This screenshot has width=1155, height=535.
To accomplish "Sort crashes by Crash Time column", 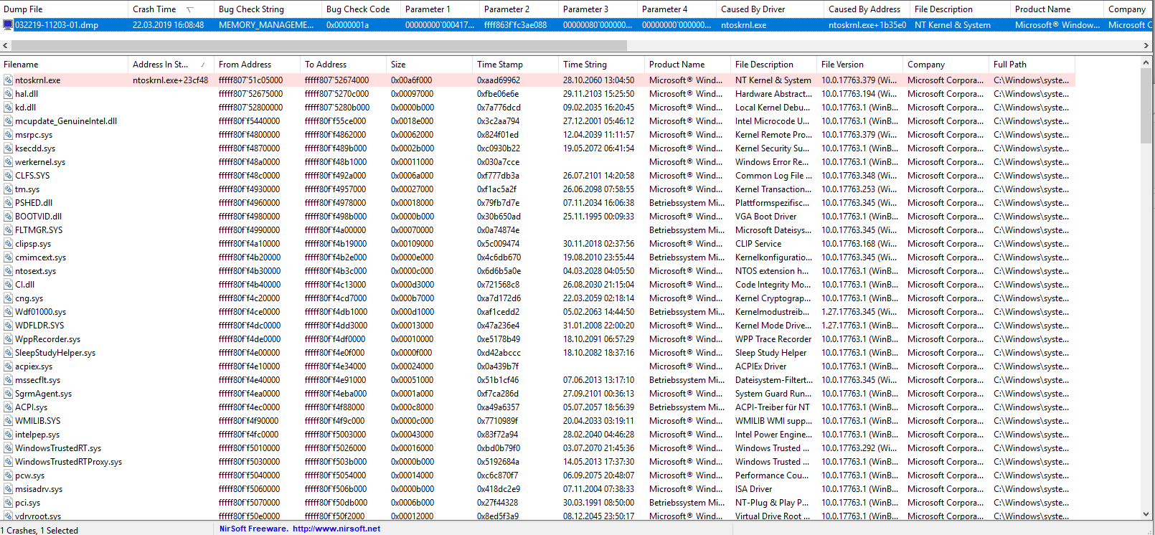I will [171, 9].
